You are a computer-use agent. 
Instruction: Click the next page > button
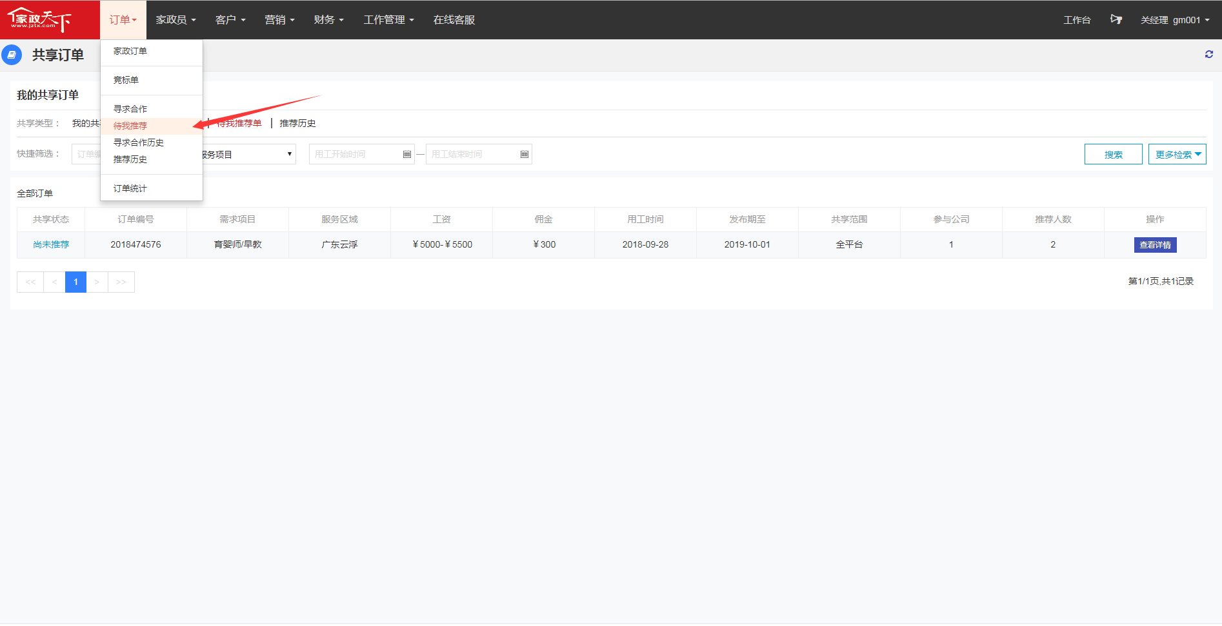point(97,282)
